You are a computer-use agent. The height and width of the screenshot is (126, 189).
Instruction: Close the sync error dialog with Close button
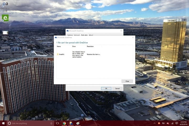pyautogui.click(x=127, y=81)
